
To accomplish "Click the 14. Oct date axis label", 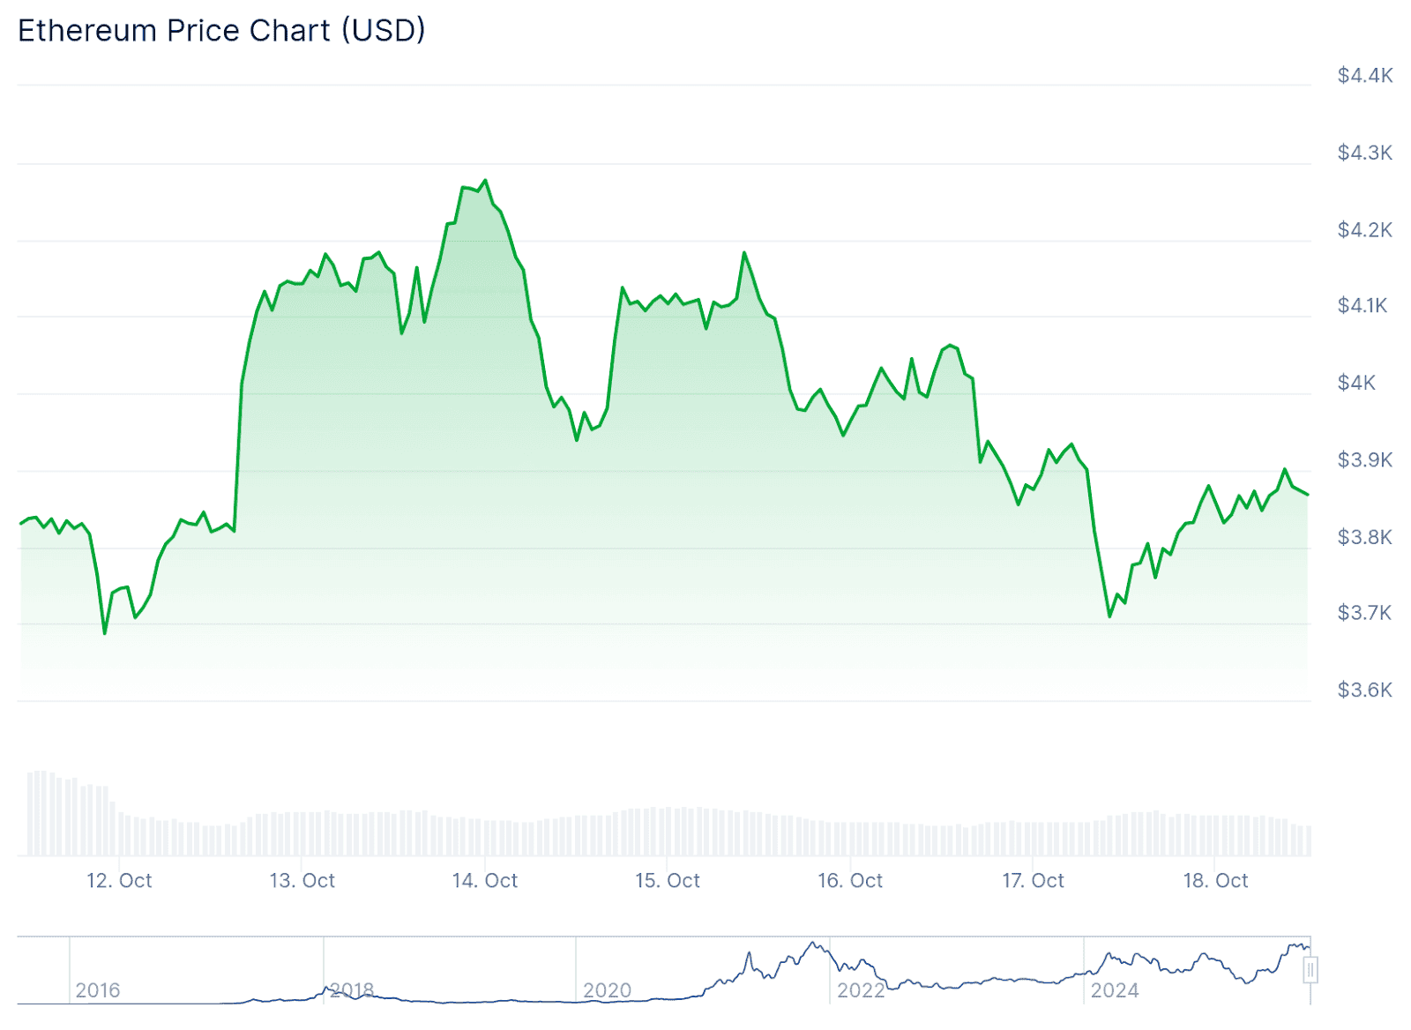I will tap(485, 880).
